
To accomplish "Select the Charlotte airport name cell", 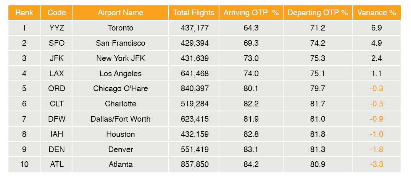I will click(120, 104).
